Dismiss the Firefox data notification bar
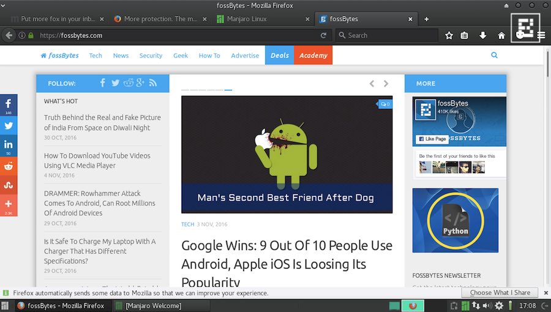Image resolution: width=551 pixels, height=312 pixels. pos(545,292)
